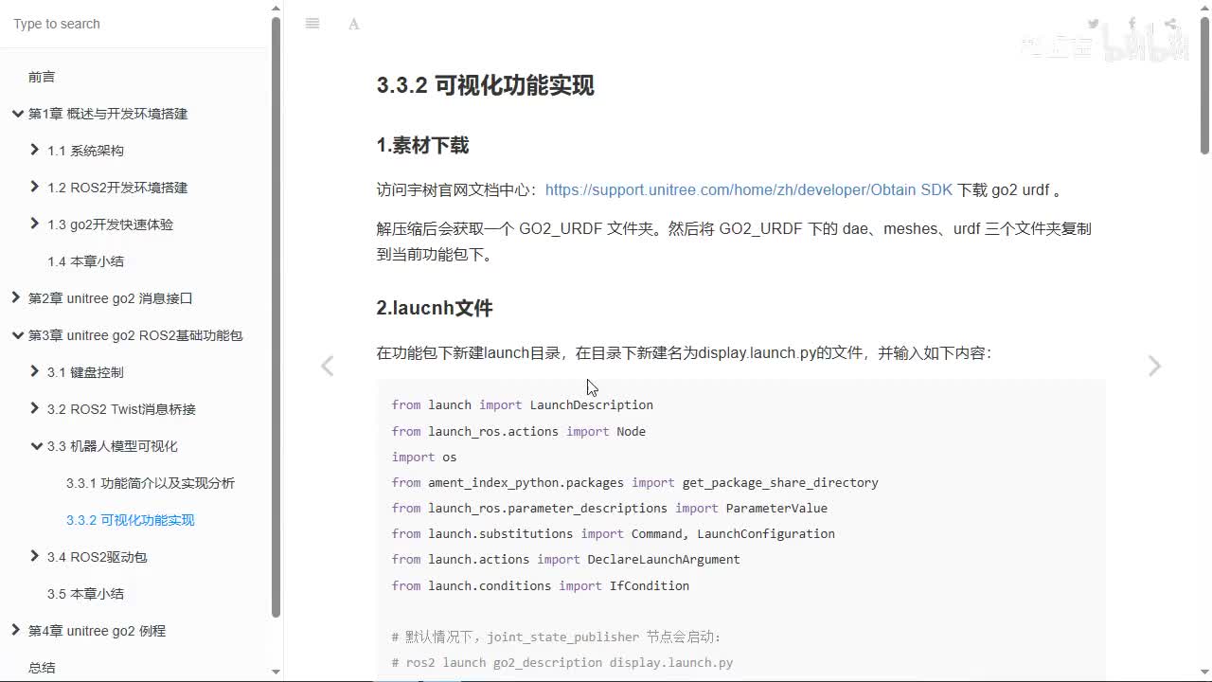Collapse the 第1章 概述与开发环境搭建 chapter
The image size is (1212, 682).
point(17,114)
